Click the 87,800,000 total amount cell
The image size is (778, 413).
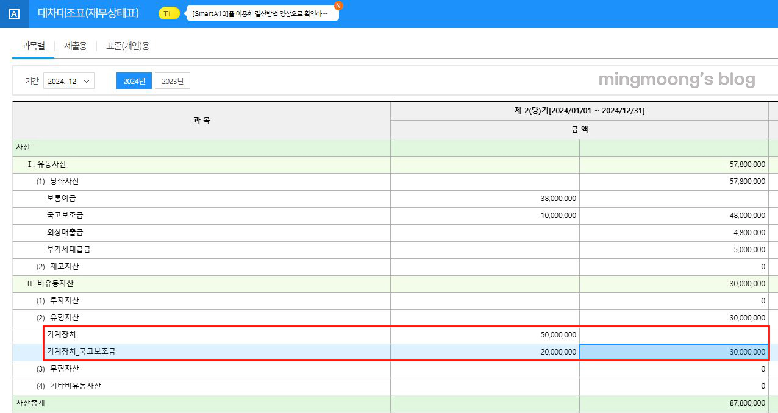(674, 403)
